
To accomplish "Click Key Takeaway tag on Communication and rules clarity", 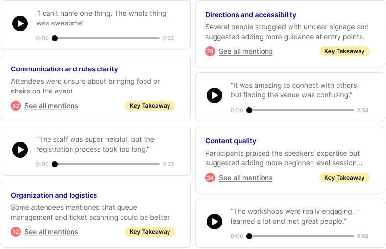I will coord(150,106).
